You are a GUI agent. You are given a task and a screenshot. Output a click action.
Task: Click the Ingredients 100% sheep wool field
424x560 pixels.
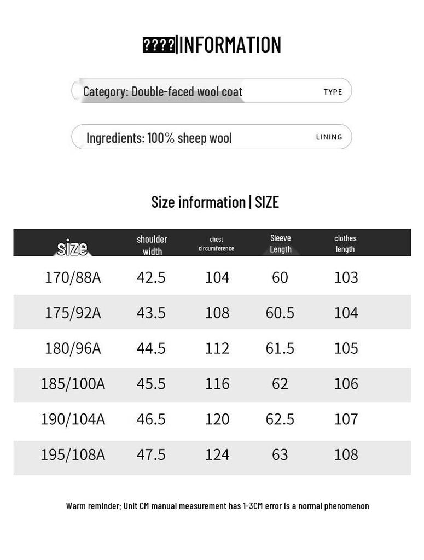click(x=159, y=138)
